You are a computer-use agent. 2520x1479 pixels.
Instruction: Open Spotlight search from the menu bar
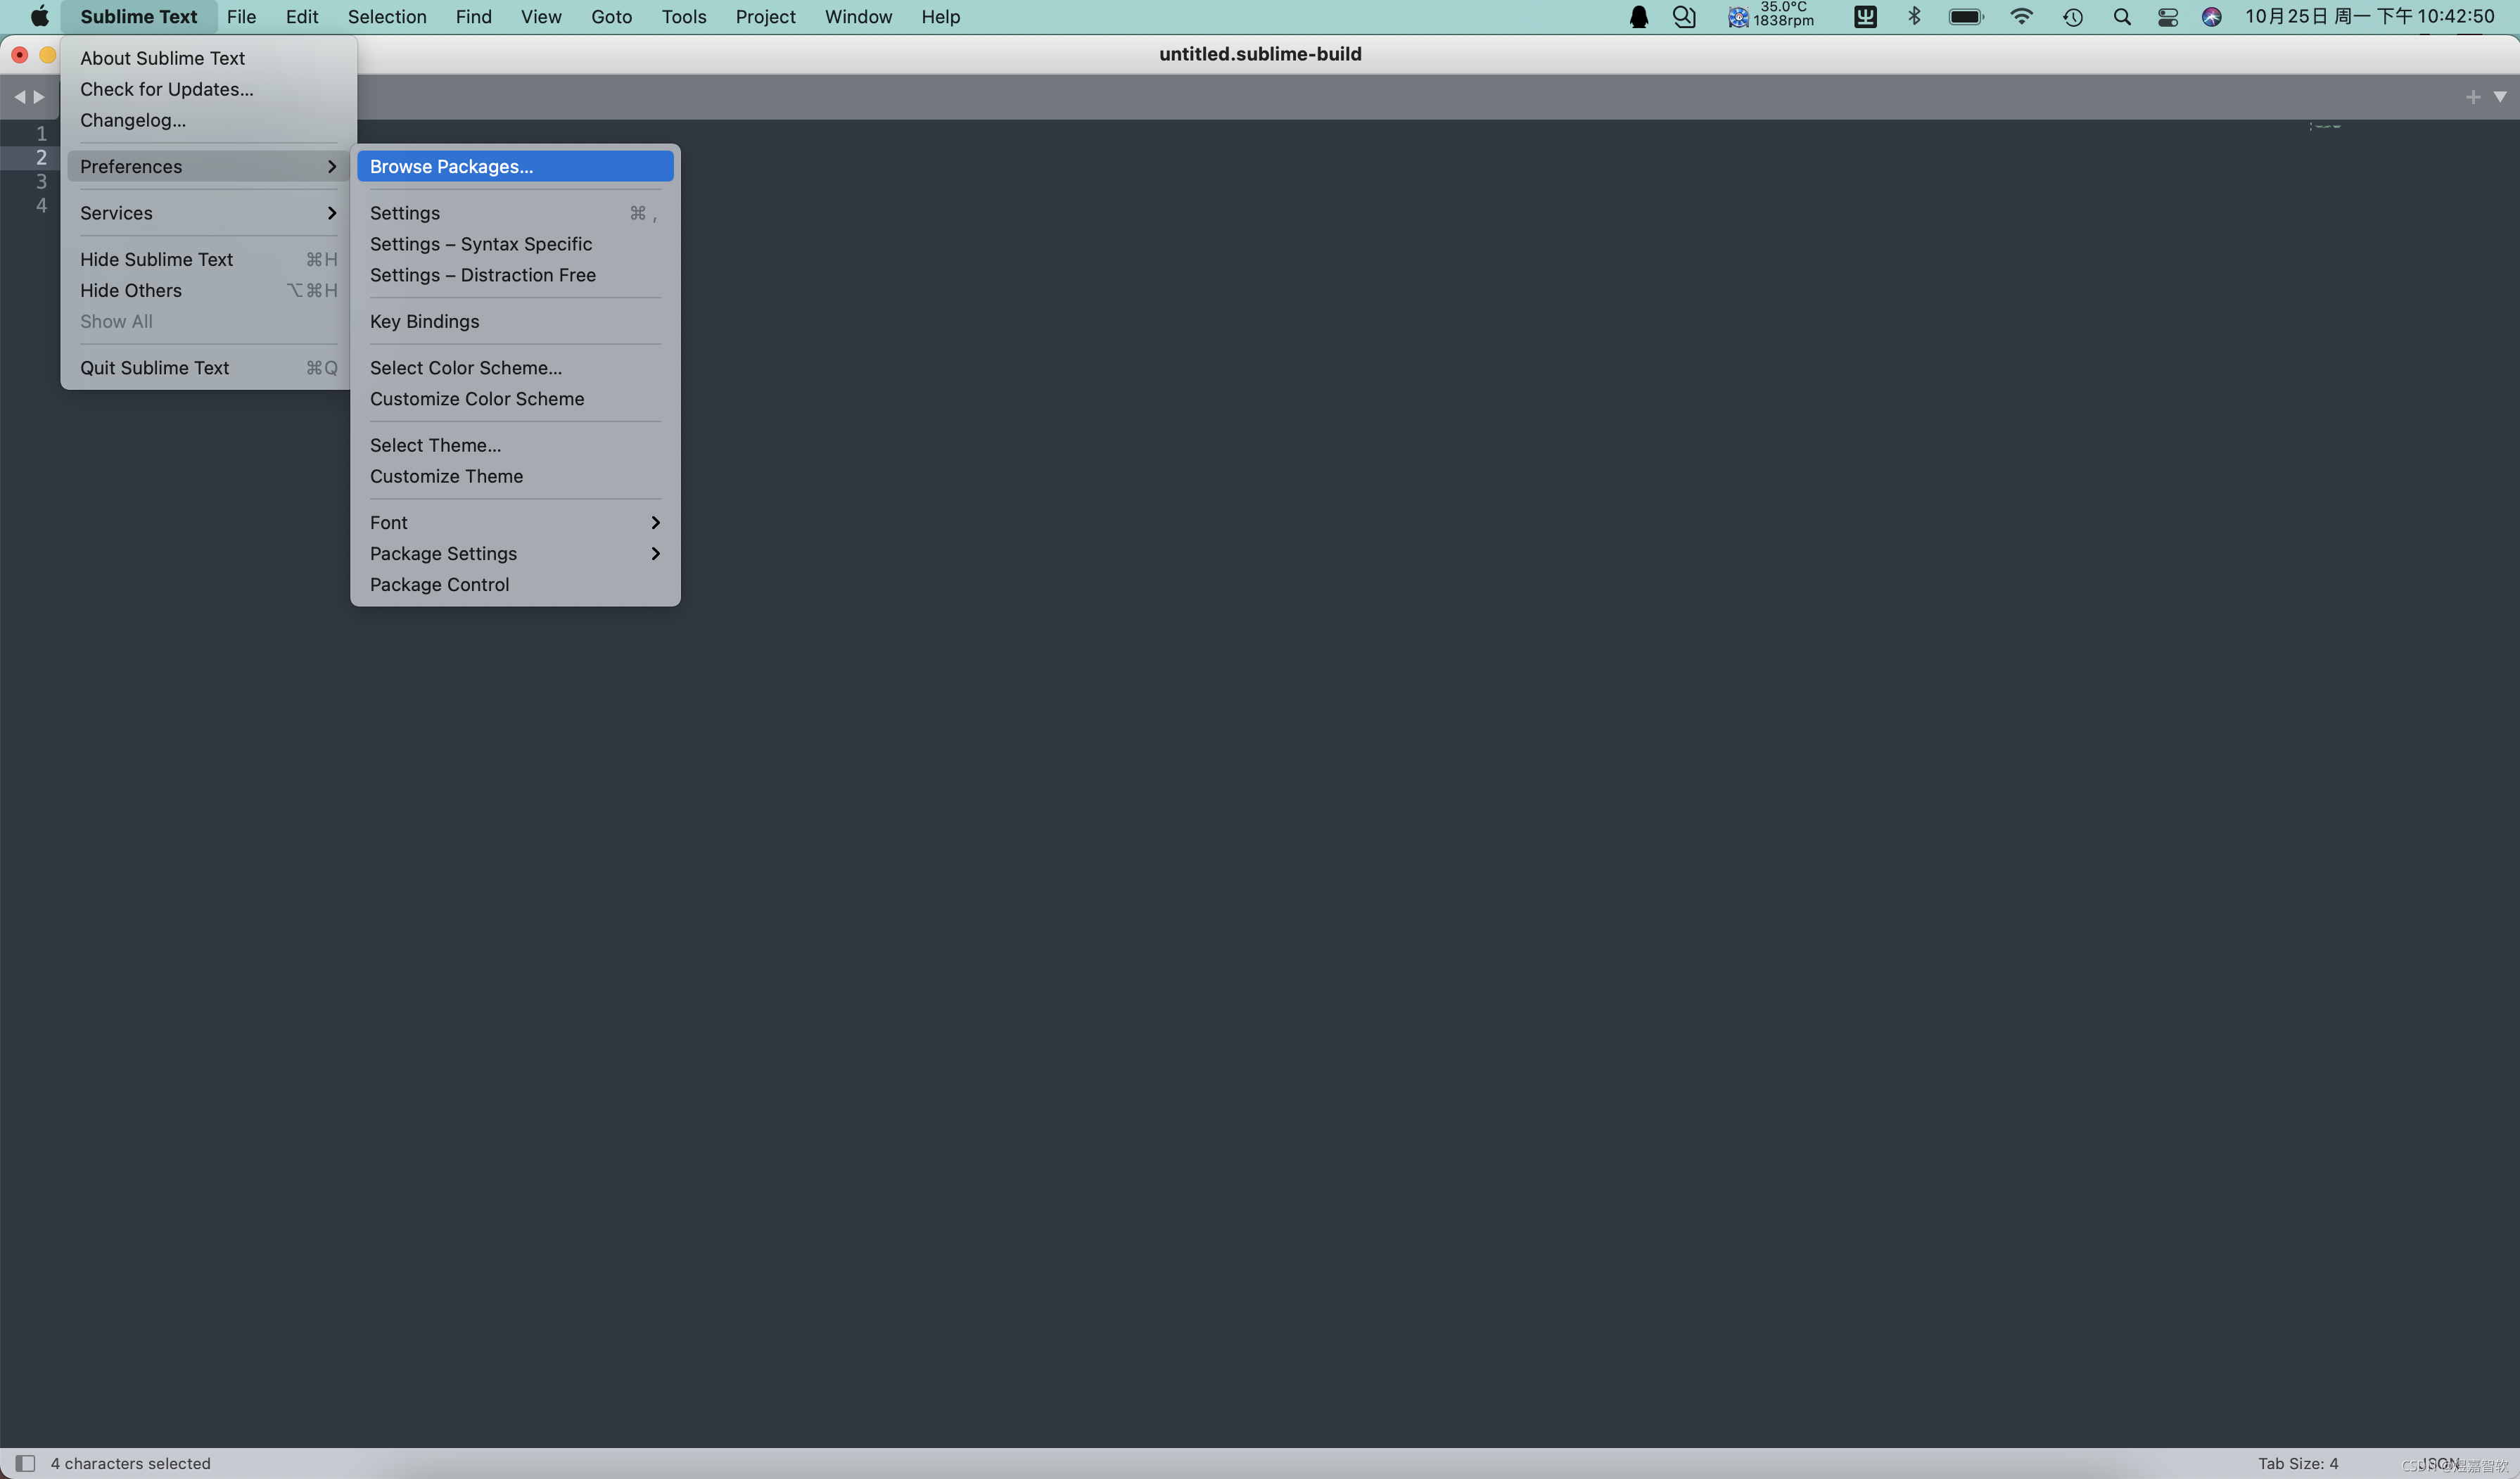(x=2122, y=17)
